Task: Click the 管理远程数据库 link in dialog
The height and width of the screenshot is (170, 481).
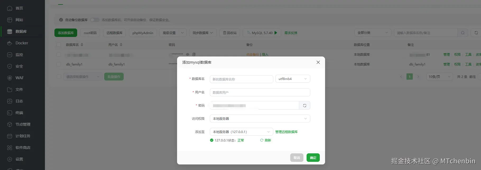Action: point(286,132)
